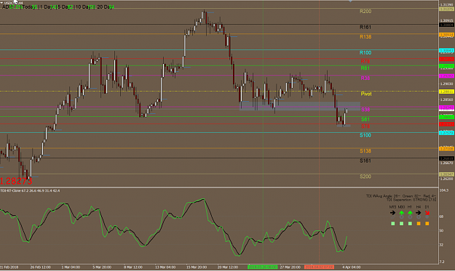This screenshot has width=455, height=271.
Task: Click the R61 resistance level label
Action: tap(365, 68)
